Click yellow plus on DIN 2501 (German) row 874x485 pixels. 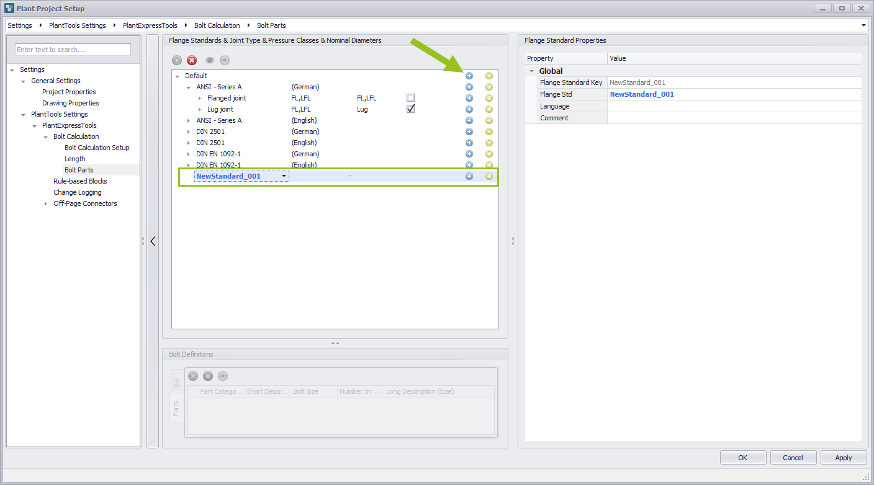click(489, 131)
